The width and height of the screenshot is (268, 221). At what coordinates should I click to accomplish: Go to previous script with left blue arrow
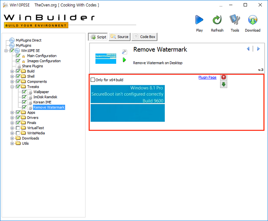pyautogui.click(x=248, y=49)
